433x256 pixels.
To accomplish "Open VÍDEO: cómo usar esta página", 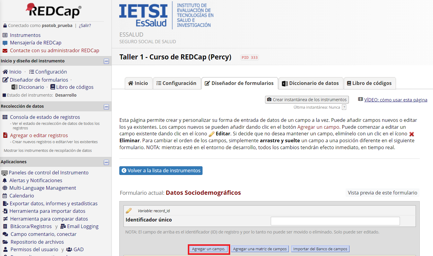I will [x=395, y=100].
